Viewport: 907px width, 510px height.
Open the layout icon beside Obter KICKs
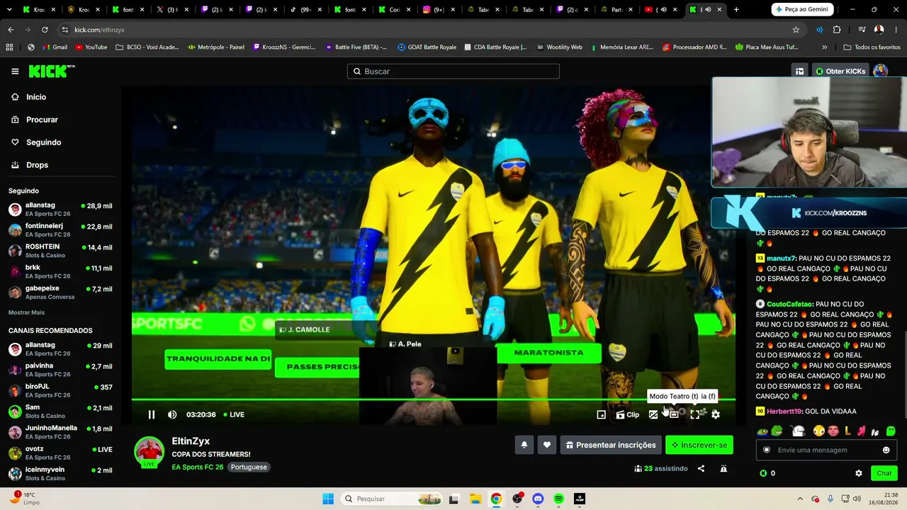pos(800,71)
